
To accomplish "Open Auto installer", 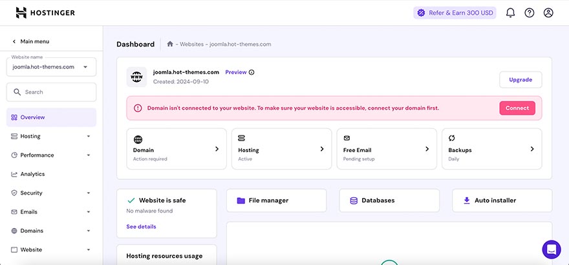I will 502,200.
